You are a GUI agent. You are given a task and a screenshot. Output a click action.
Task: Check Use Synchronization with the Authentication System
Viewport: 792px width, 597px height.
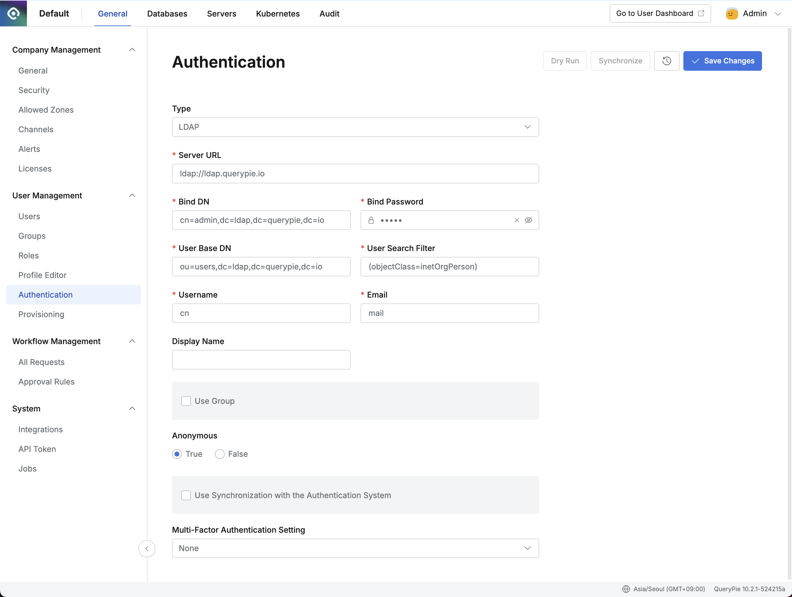click(x=186, y=495)
